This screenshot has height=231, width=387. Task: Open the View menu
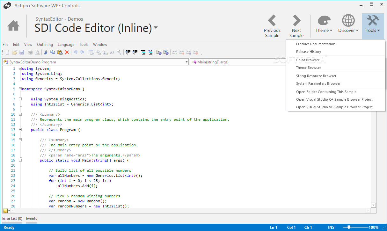pos(28,45)
